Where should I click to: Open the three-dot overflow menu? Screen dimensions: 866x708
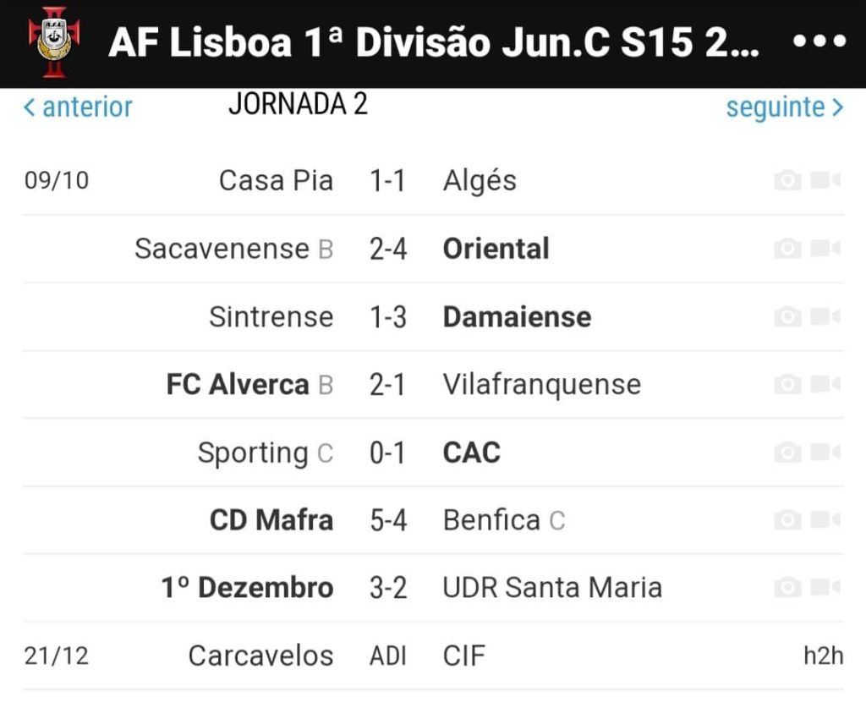(819, 41)
